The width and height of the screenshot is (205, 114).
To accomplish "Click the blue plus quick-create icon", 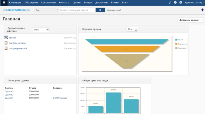I will pyautogui.click(x=202, y=10).
